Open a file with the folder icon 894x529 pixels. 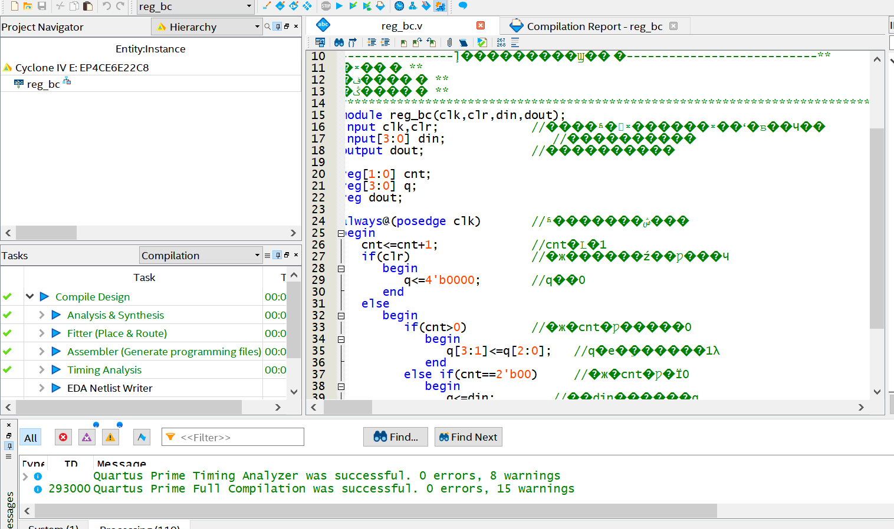28,6
